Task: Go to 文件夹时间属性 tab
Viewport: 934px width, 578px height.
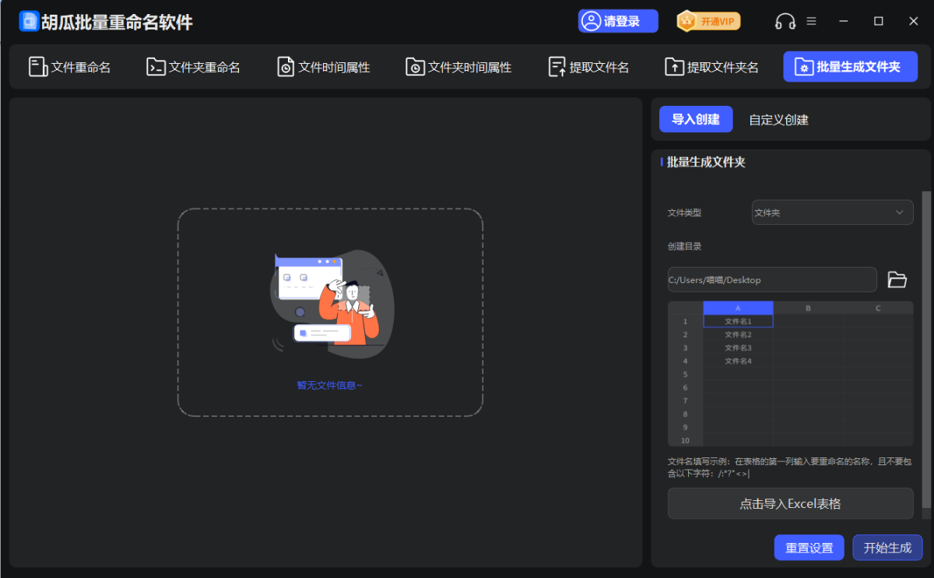Action: pos(458,67)
